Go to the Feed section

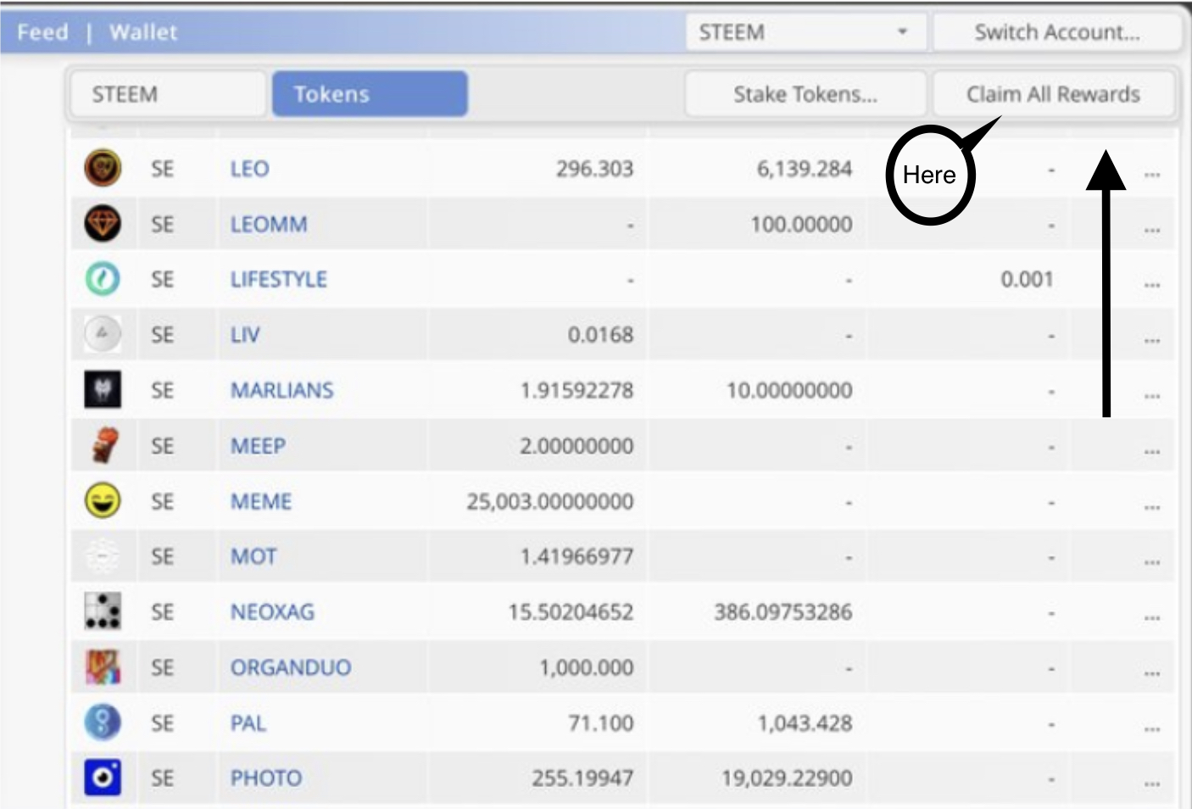point(42,32)
